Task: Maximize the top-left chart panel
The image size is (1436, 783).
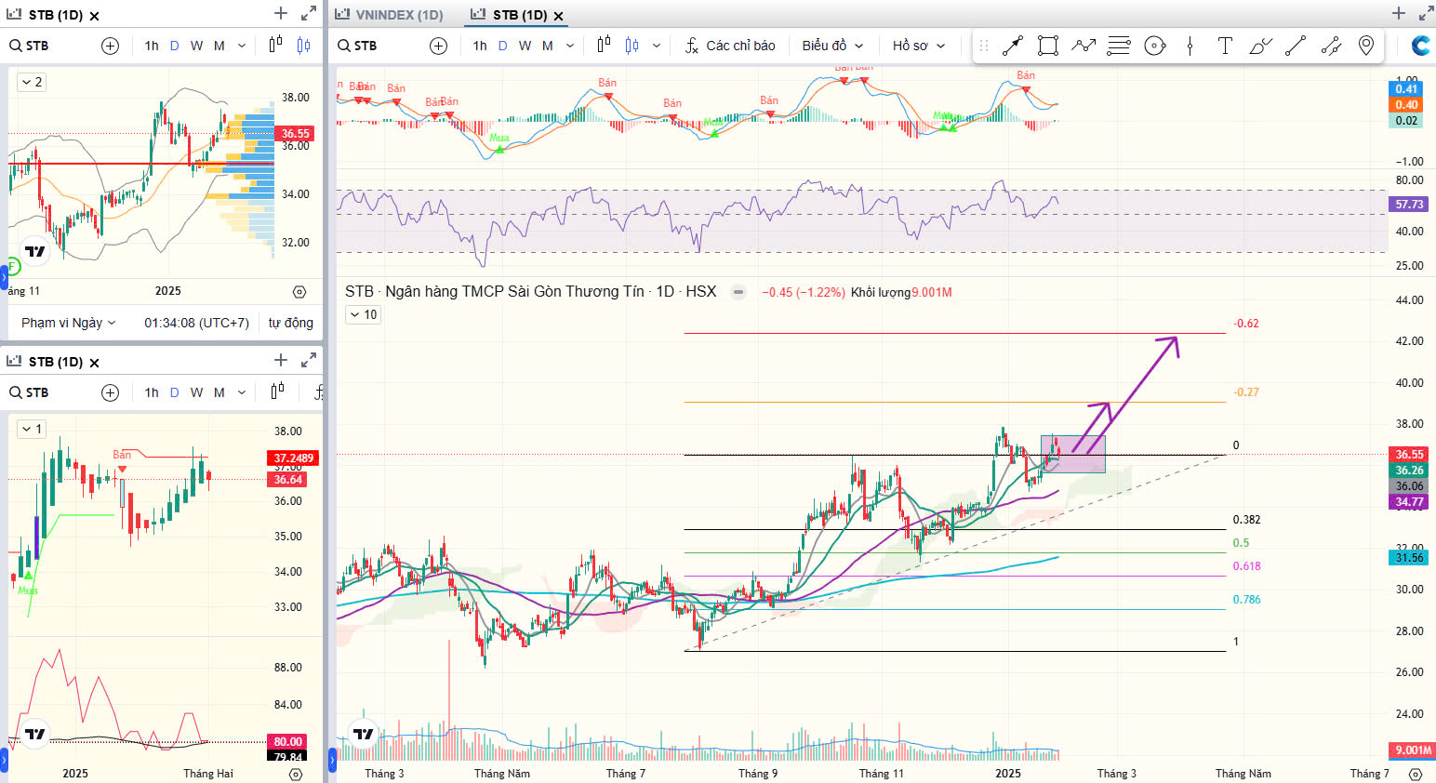Action: pos(309,13)
